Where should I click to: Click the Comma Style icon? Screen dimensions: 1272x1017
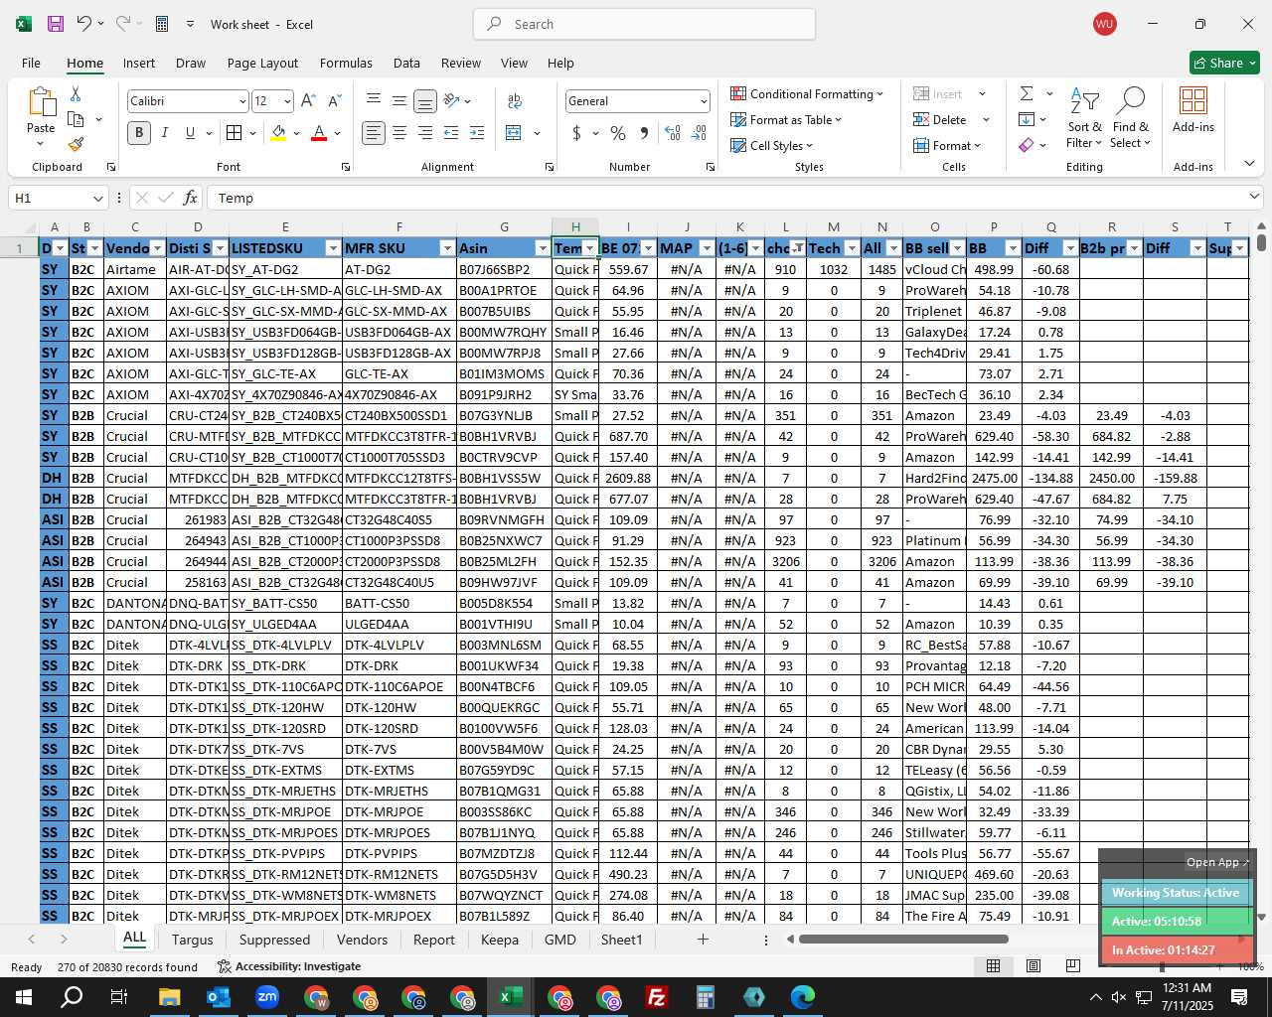click(x=644, y=133)
